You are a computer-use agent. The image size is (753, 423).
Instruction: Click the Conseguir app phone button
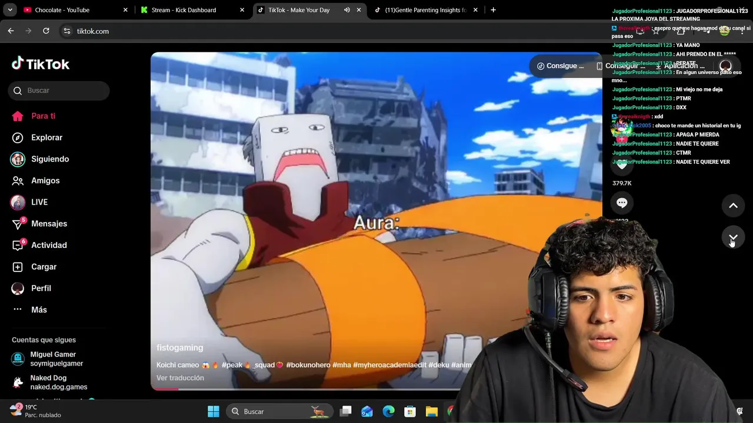tap(621, 66)
